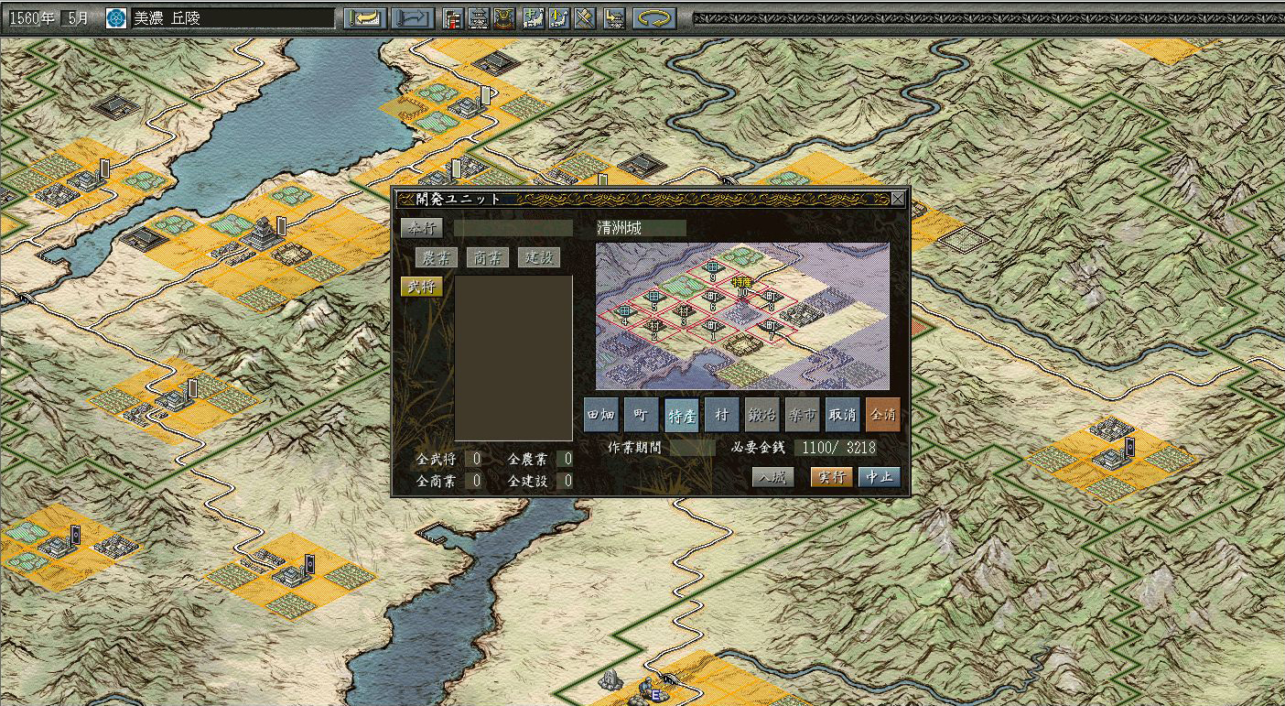Select the 農業 sort tab
Screen dimensions: 1285x706
coord(437,258)
